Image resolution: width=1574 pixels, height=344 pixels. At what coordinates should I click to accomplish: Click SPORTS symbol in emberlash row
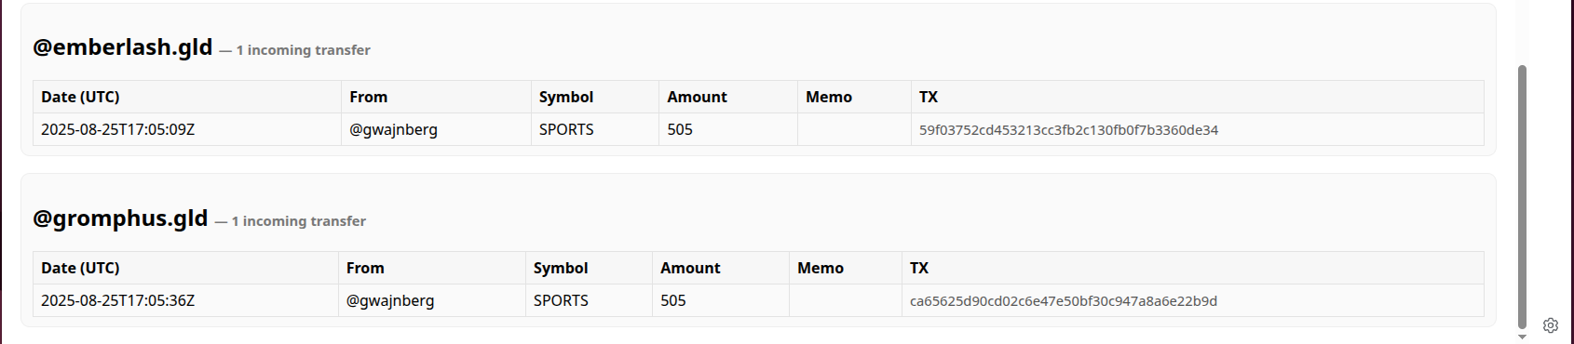566,129
